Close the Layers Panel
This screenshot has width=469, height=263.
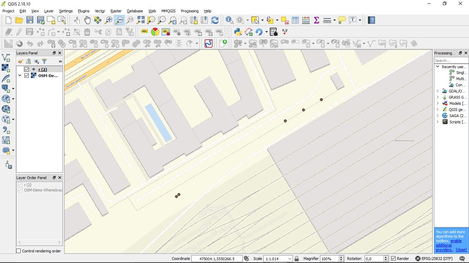click(60, 53)
